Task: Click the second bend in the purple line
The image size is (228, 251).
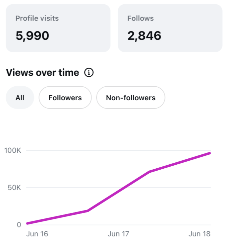Action: pyautogui.click(x=149, y=172)
